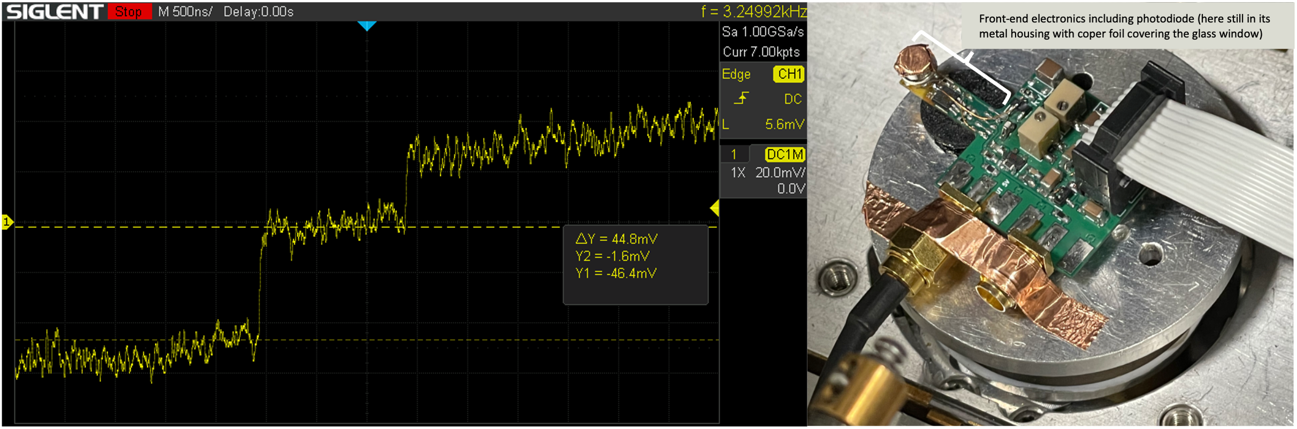Image resolution: width=1297 pixels, height=429 pixels.
Task: Click the red Stop status indicator
Action: [x=129, y=12]
